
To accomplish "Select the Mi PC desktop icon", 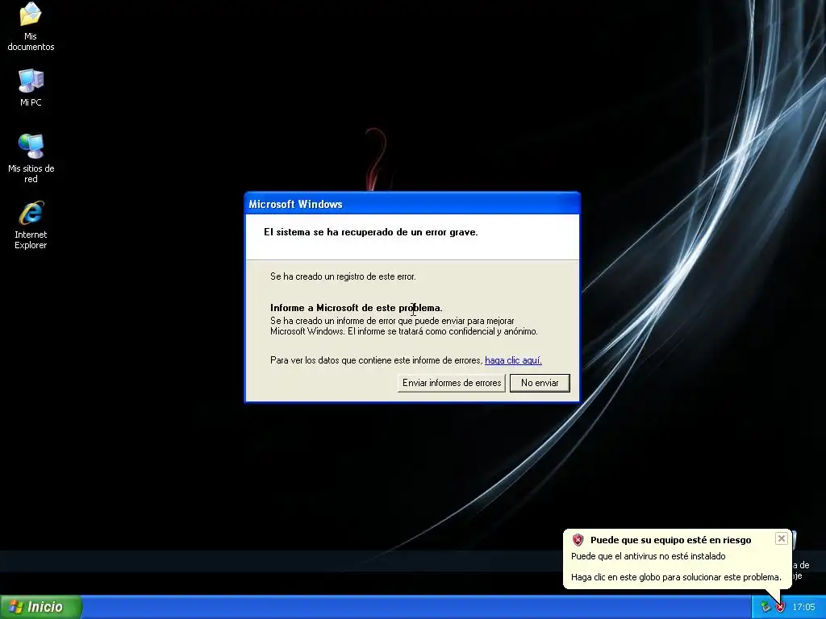I will pos(31,87).
